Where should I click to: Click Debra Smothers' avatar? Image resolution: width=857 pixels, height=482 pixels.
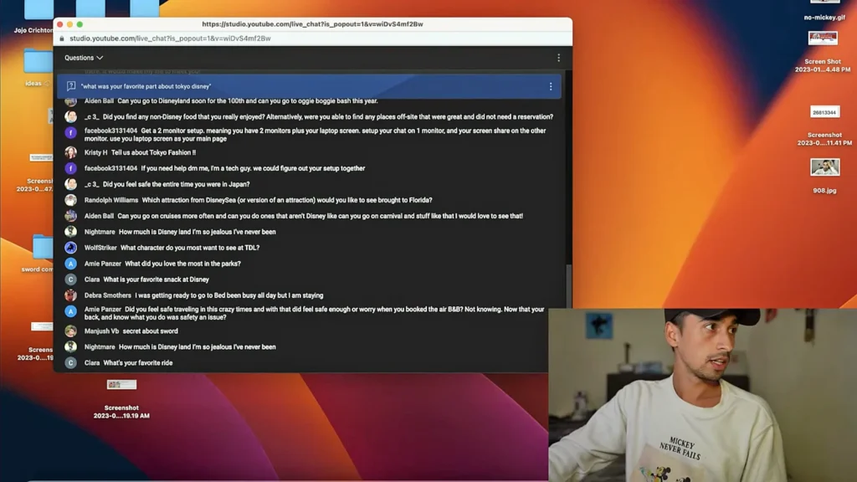pos(70,295)
